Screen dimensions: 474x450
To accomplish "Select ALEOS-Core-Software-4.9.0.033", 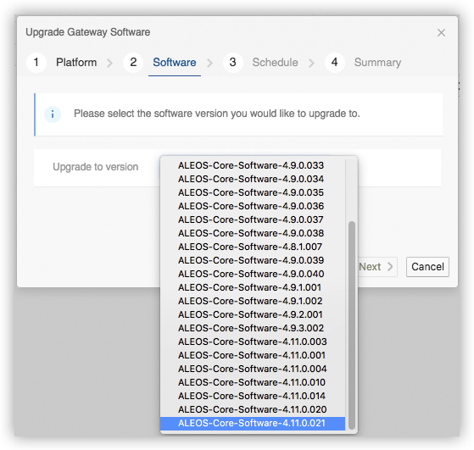I will tap(253, 165).
